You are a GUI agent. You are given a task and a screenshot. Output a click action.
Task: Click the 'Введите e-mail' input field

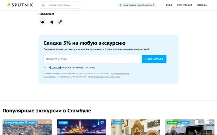(x=92, y=59)
